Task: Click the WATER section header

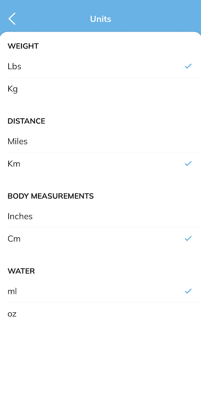Action: [x=21, y=271]
